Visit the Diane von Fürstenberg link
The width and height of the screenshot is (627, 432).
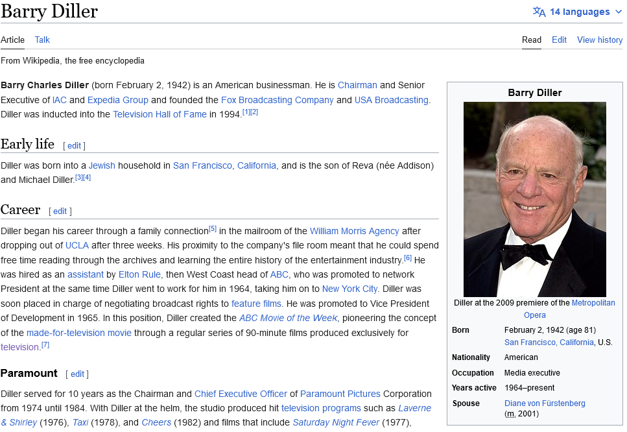(545, 403)
